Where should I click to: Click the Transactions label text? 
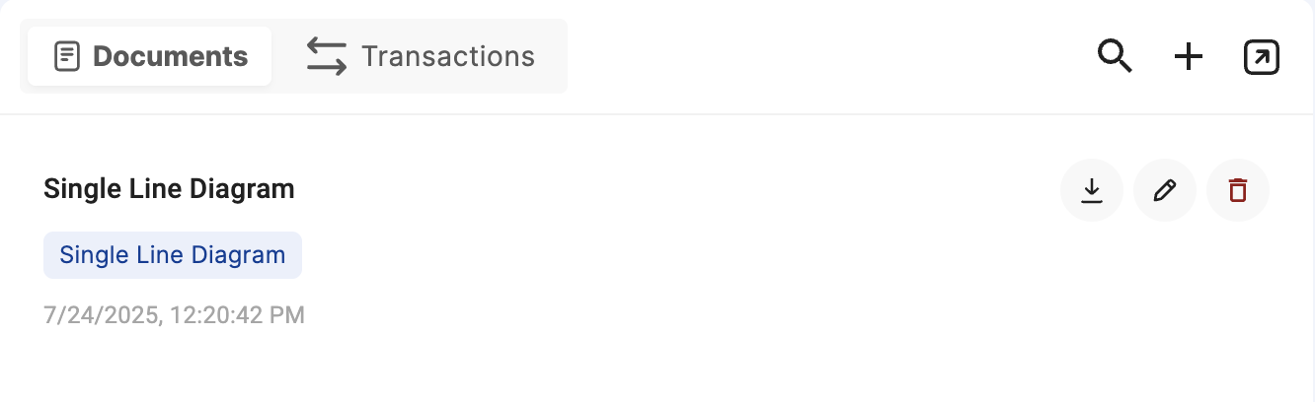tap(448, 56)
